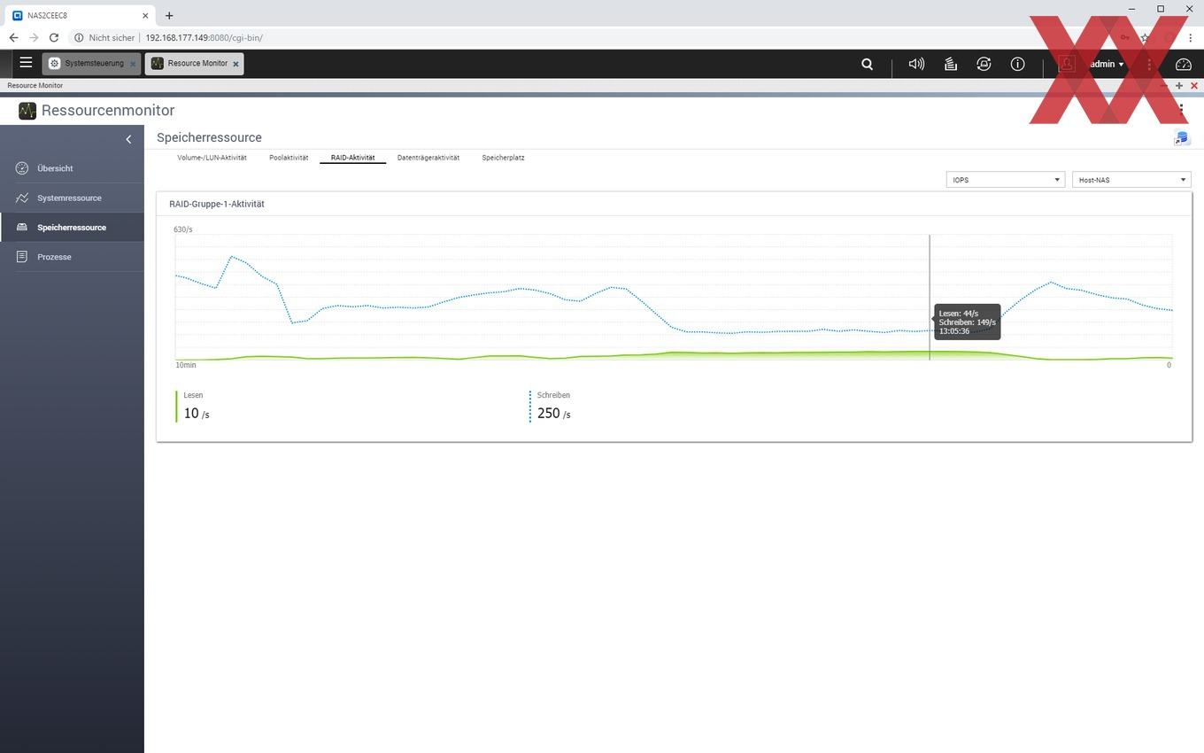Go back in the browser
This screenshot has height=753, width=1204.
point(13,38)
